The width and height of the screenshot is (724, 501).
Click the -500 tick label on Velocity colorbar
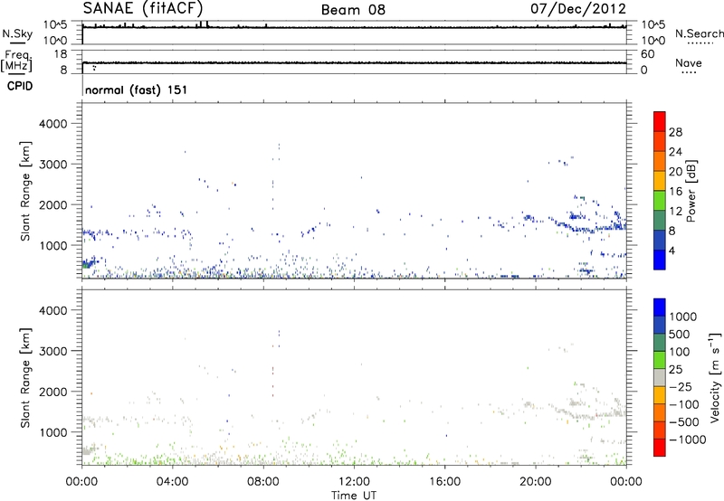click(684, 421)
